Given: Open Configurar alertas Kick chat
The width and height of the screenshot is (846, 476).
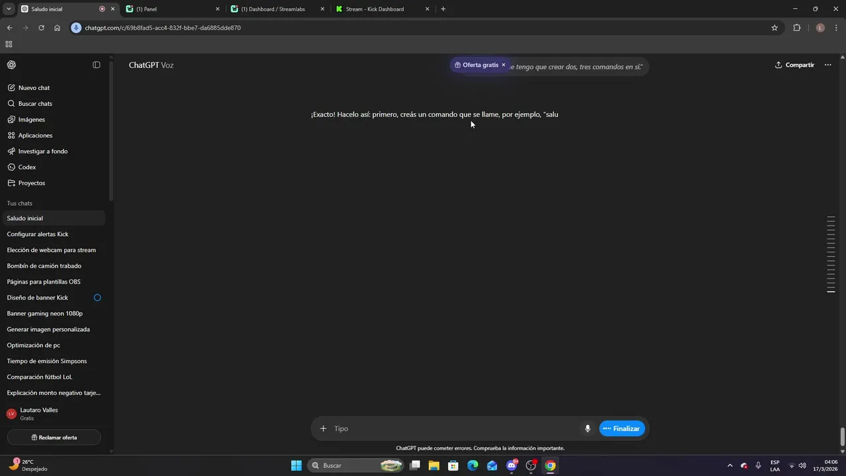Looking at the screenshot, I should point(53,234).
